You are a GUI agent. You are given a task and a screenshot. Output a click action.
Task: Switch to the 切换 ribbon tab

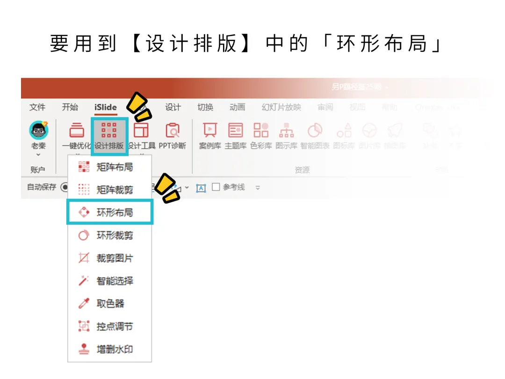point(205,107)
